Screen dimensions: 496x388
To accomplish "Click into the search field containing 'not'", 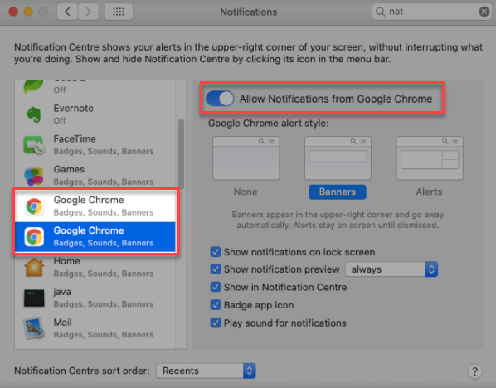I will click(431, 12).
